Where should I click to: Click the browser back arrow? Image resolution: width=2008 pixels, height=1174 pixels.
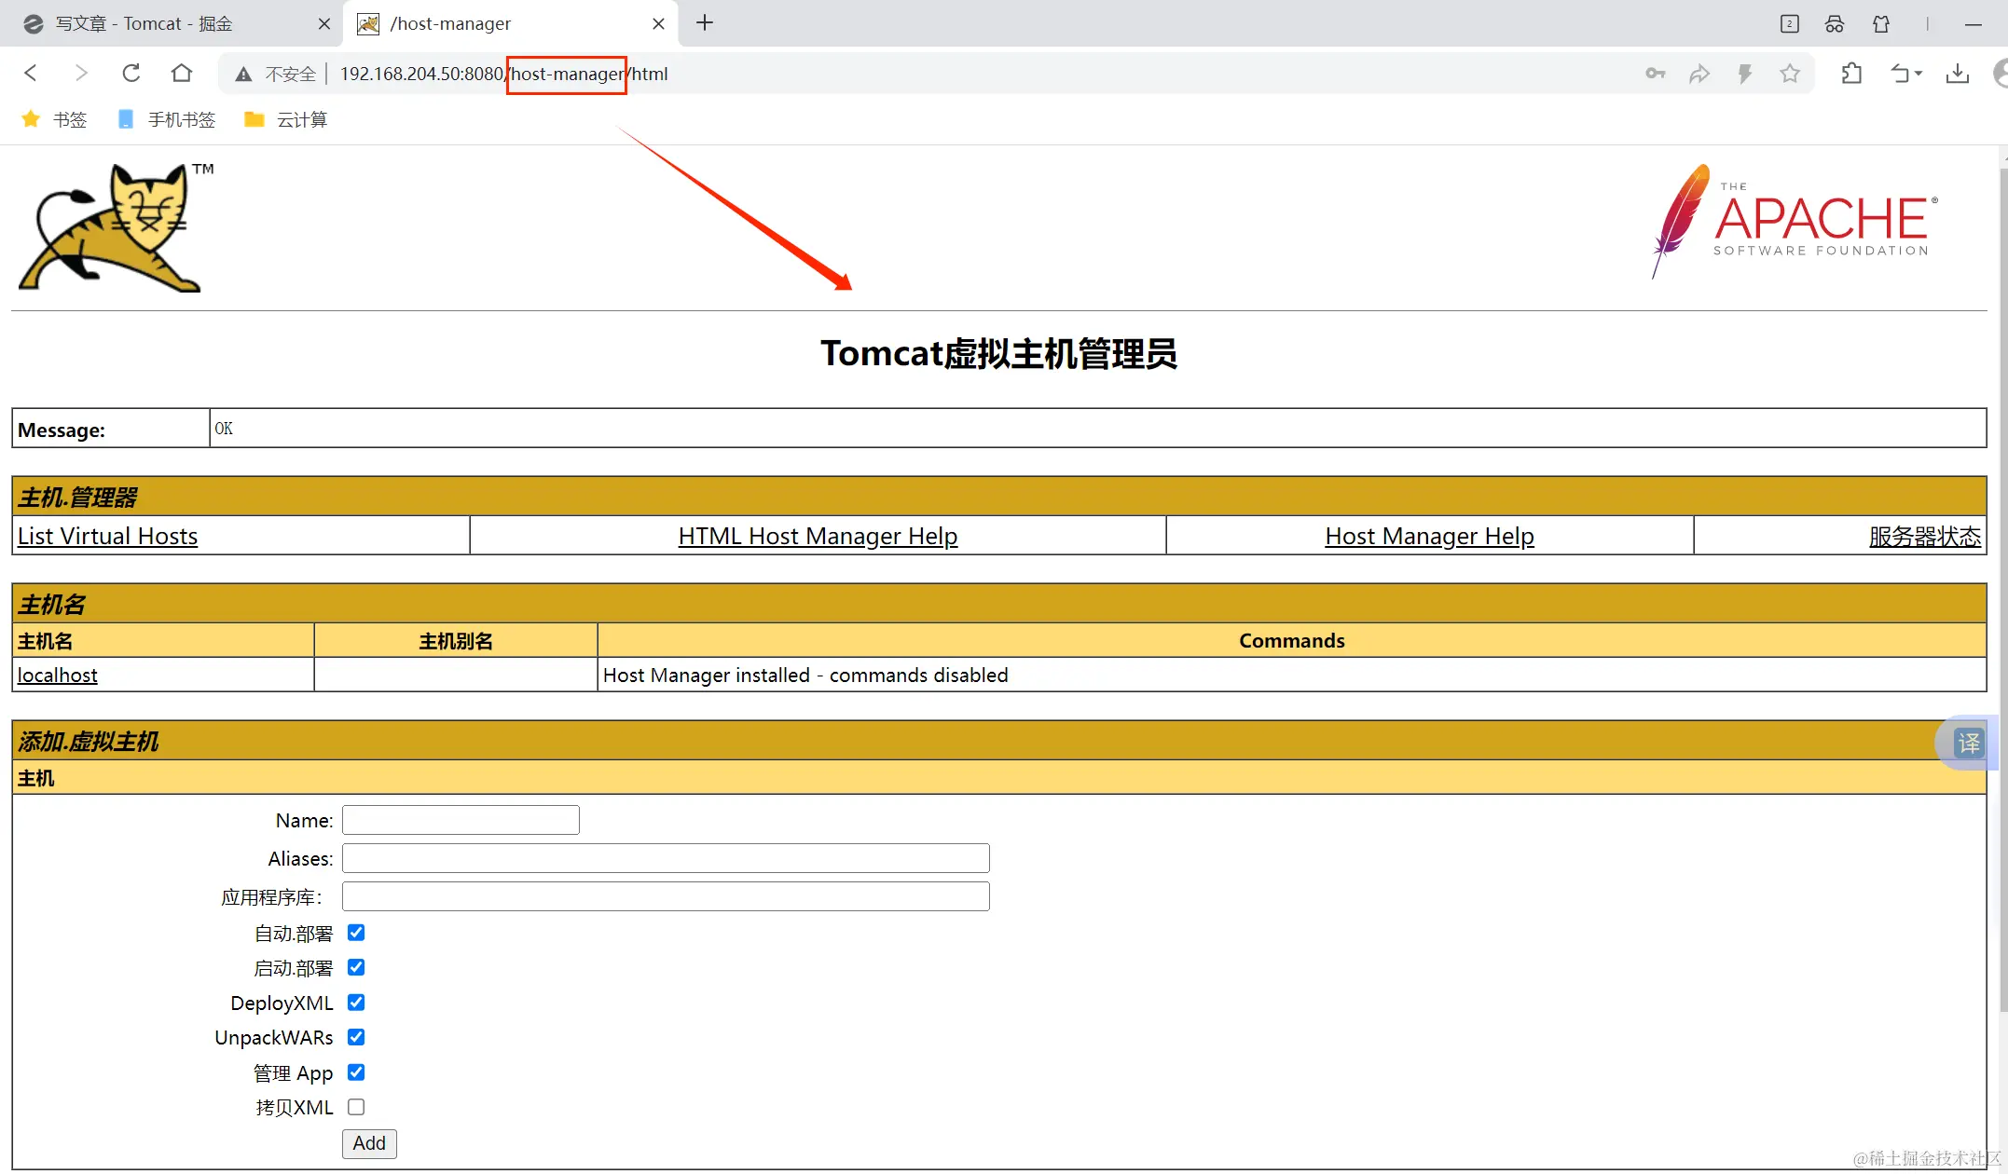pyautogui.click(x=31, y=73)
